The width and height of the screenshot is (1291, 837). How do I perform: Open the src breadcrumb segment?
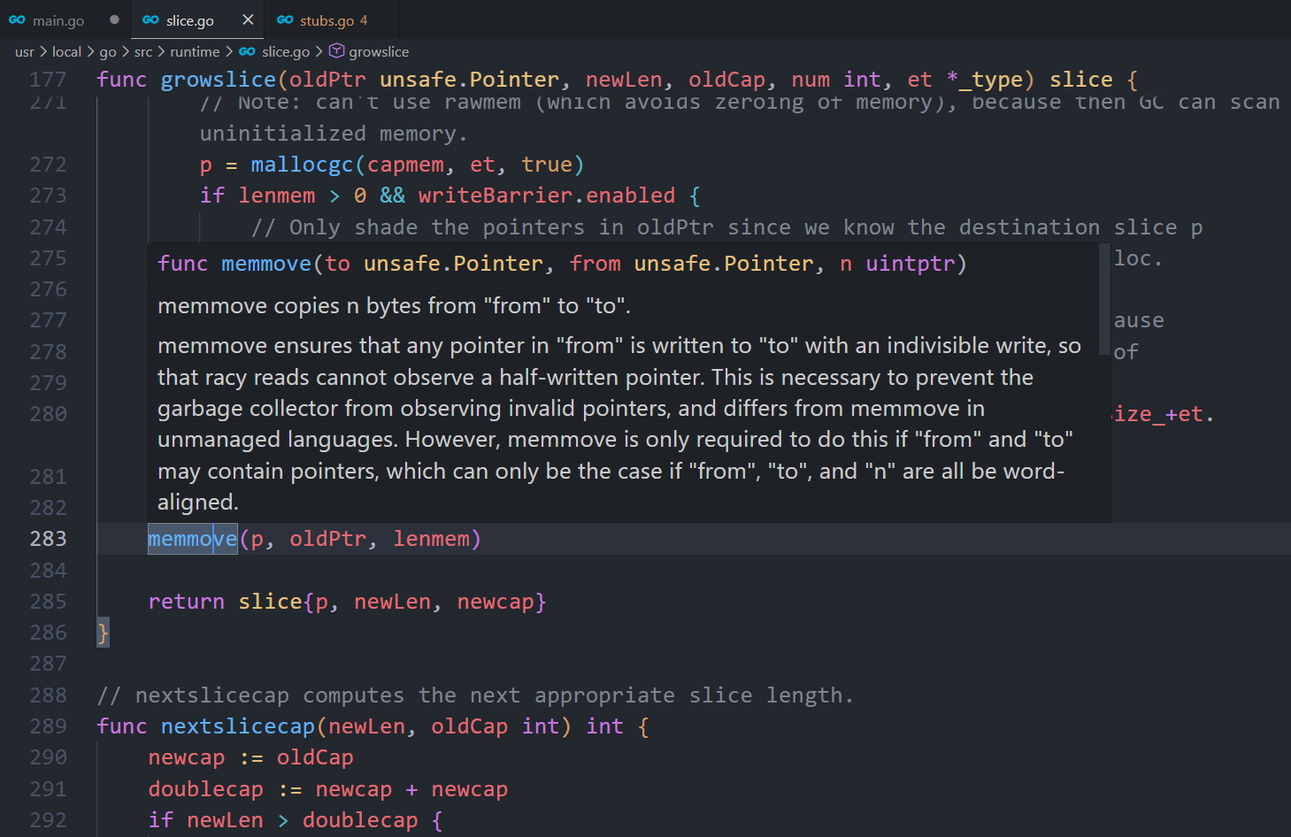pos(143,52)
